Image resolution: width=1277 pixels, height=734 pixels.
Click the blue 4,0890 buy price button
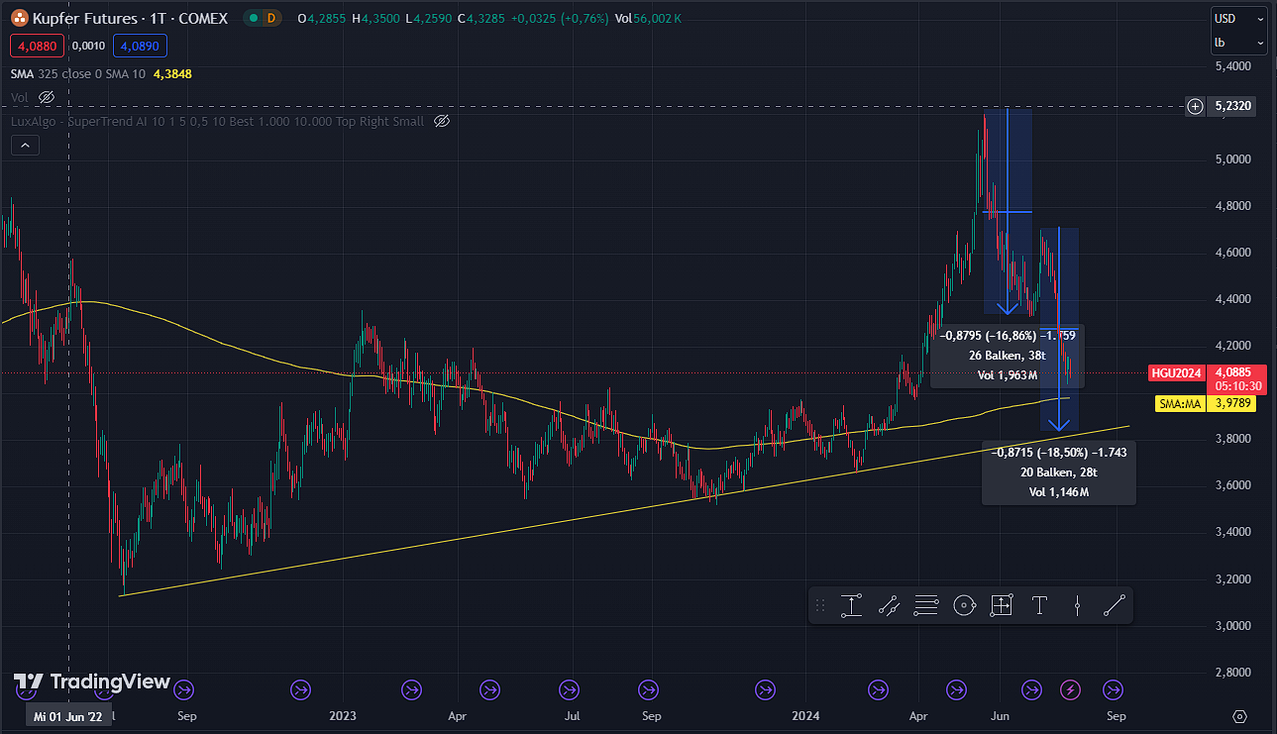[140, 46]
